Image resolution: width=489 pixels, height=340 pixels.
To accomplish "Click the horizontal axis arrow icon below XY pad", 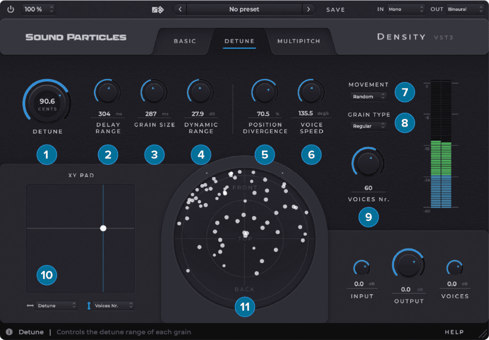I will [30, 306].
